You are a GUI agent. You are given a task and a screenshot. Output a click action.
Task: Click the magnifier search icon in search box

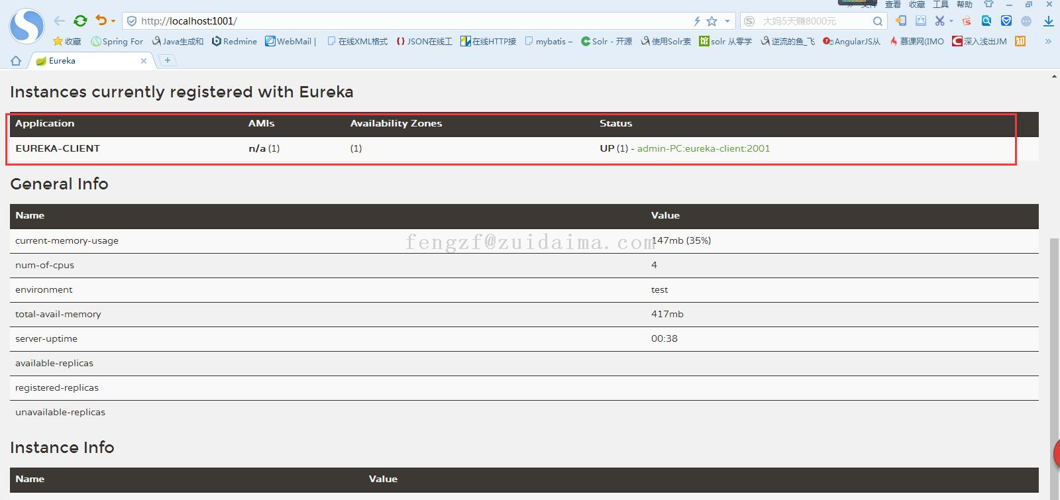point(877,21)
